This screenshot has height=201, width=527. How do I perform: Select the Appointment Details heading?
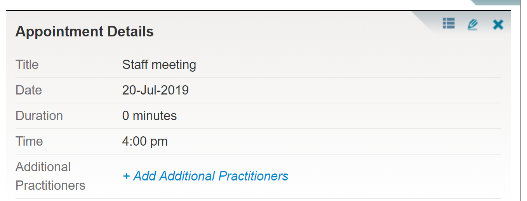[85, 32]
